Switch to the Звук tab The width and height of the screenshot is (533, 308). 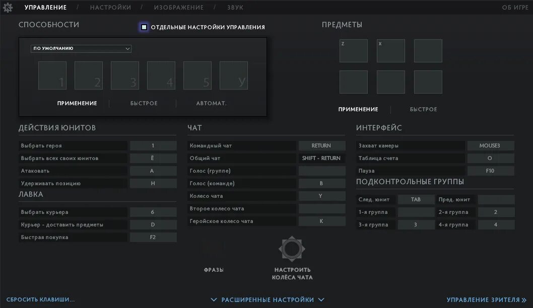pyautogui.click(x=235, y=8)
